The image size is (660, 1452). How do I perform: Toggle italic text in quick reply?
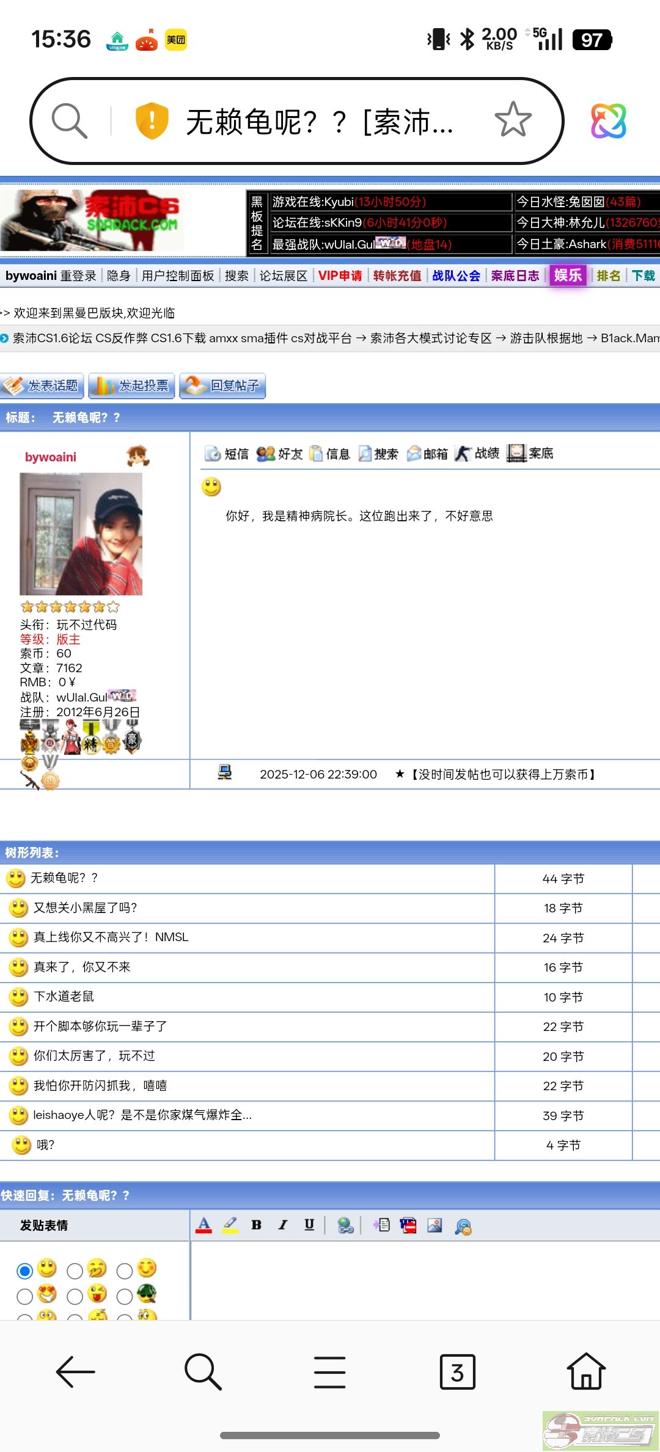coord(283,1225)
